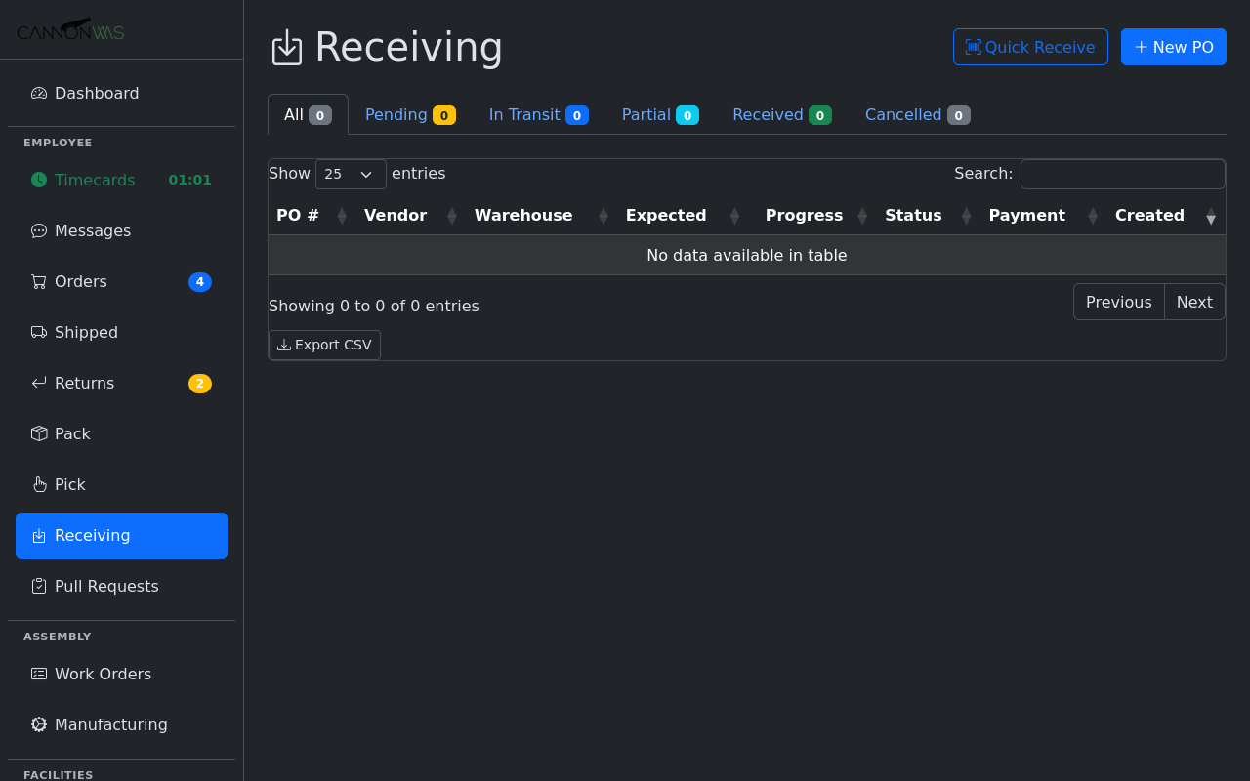The image size is (1250, 781).
Task: Click the Quick Receive button
Action: click(x=1030, y=47)
